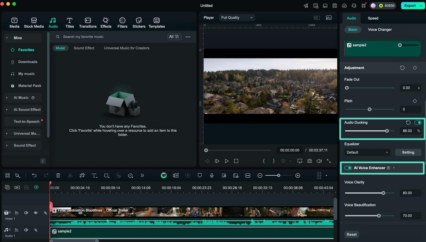Image resolution: width=426 pixels, height=242 pixels.
Task: Open the All filter dropdown
Action: [174, 37]
